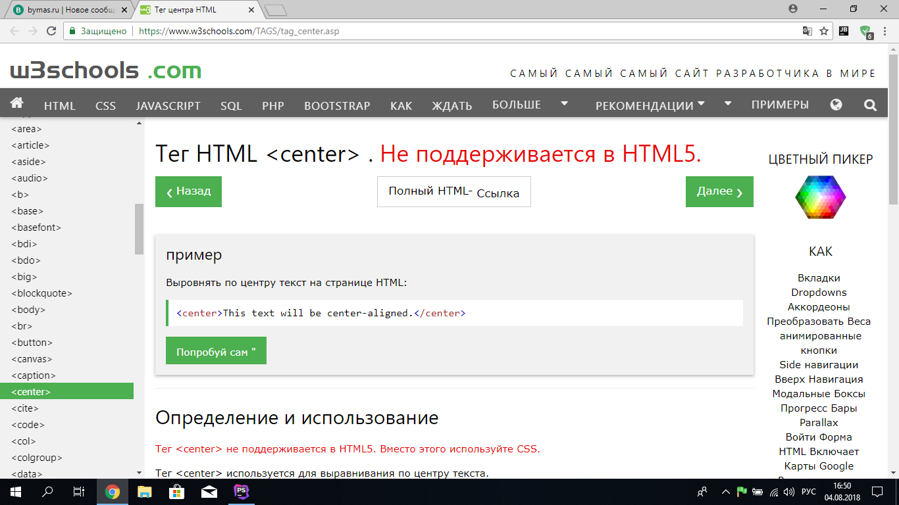Click the globe translate icon in navbar
The height and width of the screenshot is (505, 899).
pos(836,105)
